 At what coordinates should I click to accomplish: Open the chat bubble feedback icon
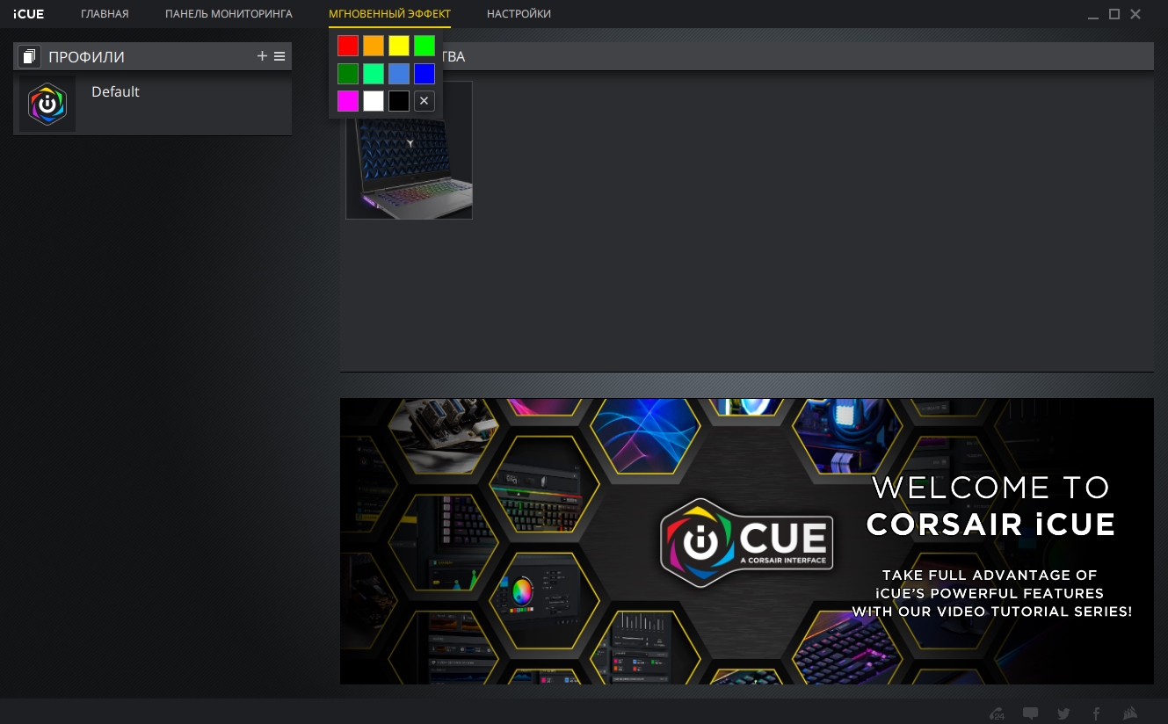pyautogui.click(x=1030, y=713)
